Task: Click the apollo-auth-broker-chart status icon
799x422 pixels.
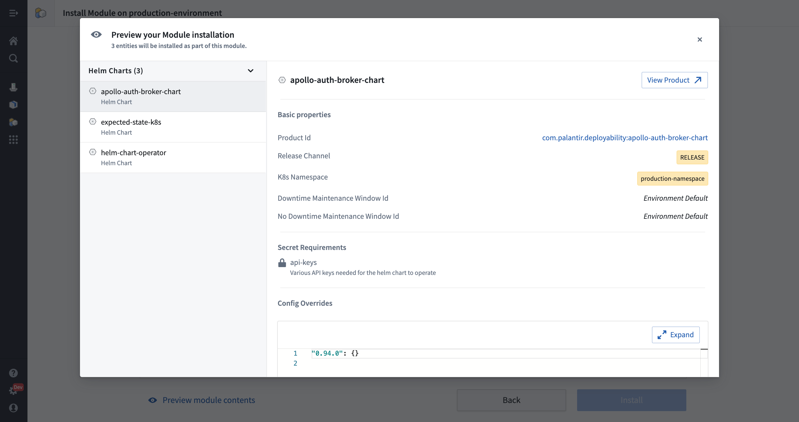Action: click(x=93, y=91)
